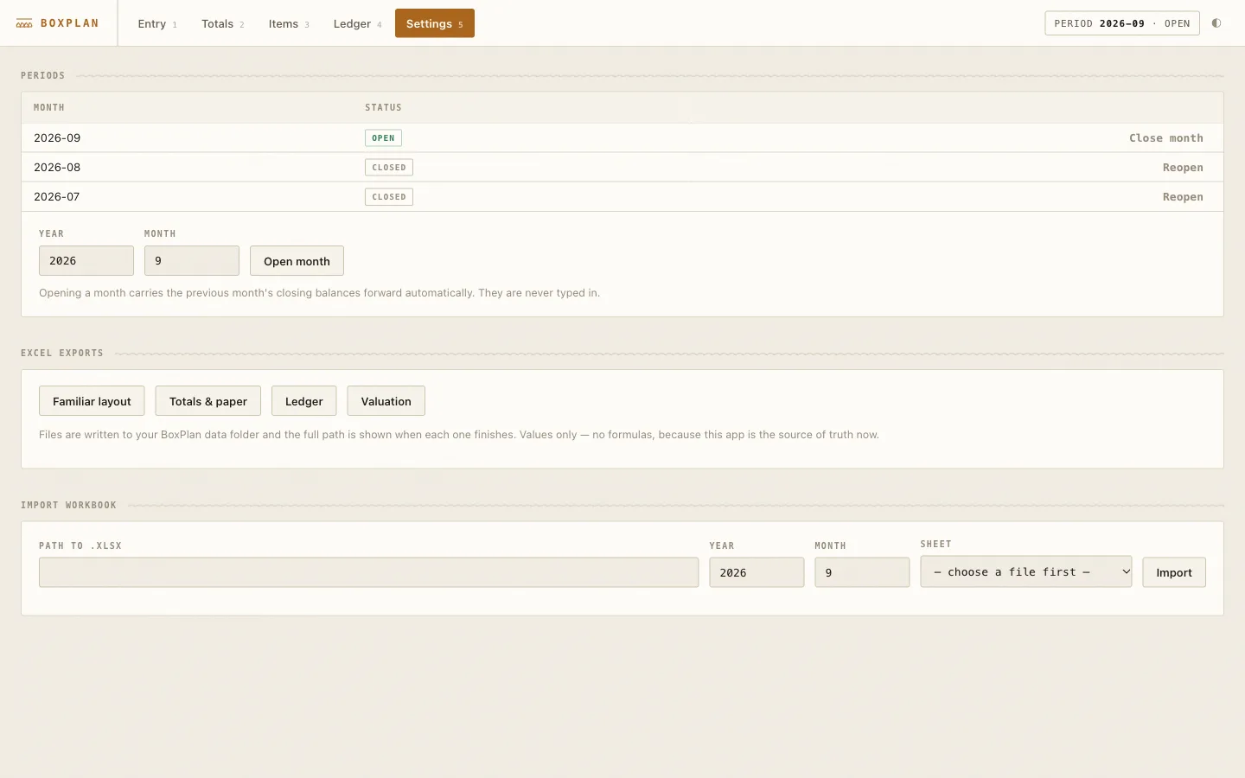Viewport: 1245px width, 778px height.
Task: Click the OPEN status badge
Action: (x=383, y=138)
